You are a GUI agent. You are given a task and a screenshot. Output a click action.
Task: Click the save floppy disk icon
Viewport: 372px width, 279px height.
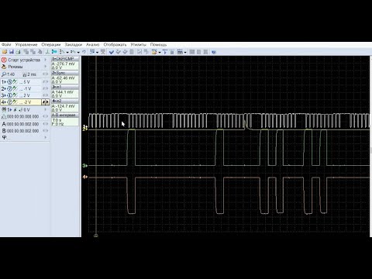pos(12,52)
